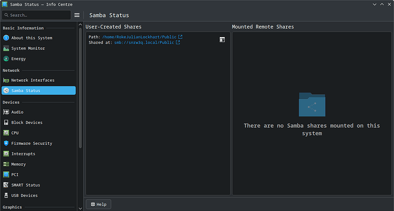
Task: Select System Monitor in the sidebar
Action: click(x=39, y=48)
